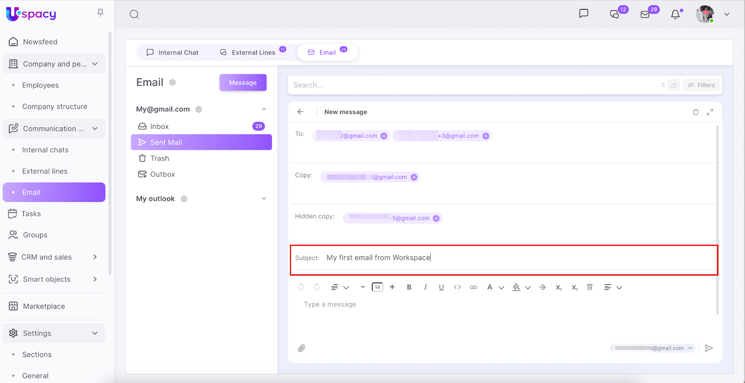Open the text fill color picker
745x383 pixels.
516,287
